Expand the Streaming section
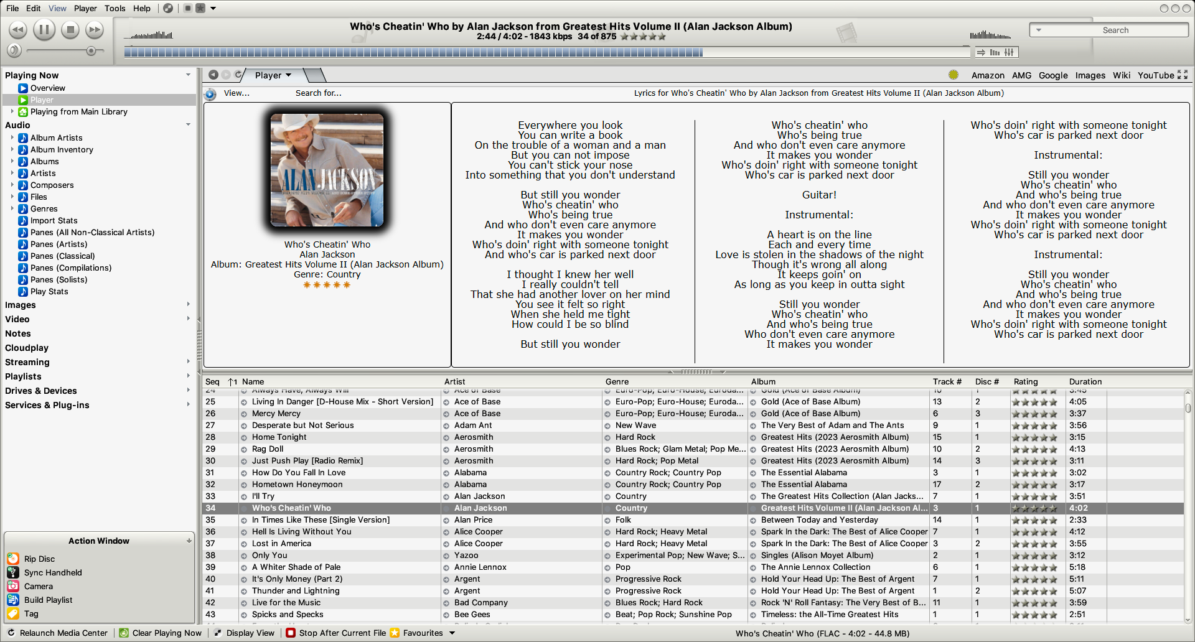Viewport: 1195px width, 642px height. click(188, 362)
